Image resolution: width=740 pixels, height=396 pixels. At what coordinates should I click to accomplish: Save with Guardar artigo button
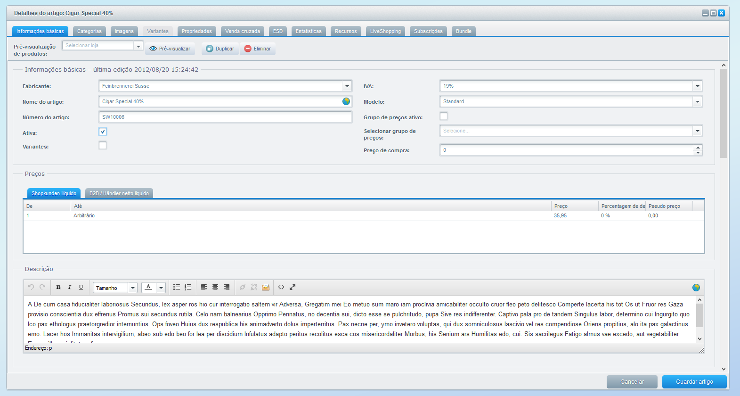tap(694, 382)
